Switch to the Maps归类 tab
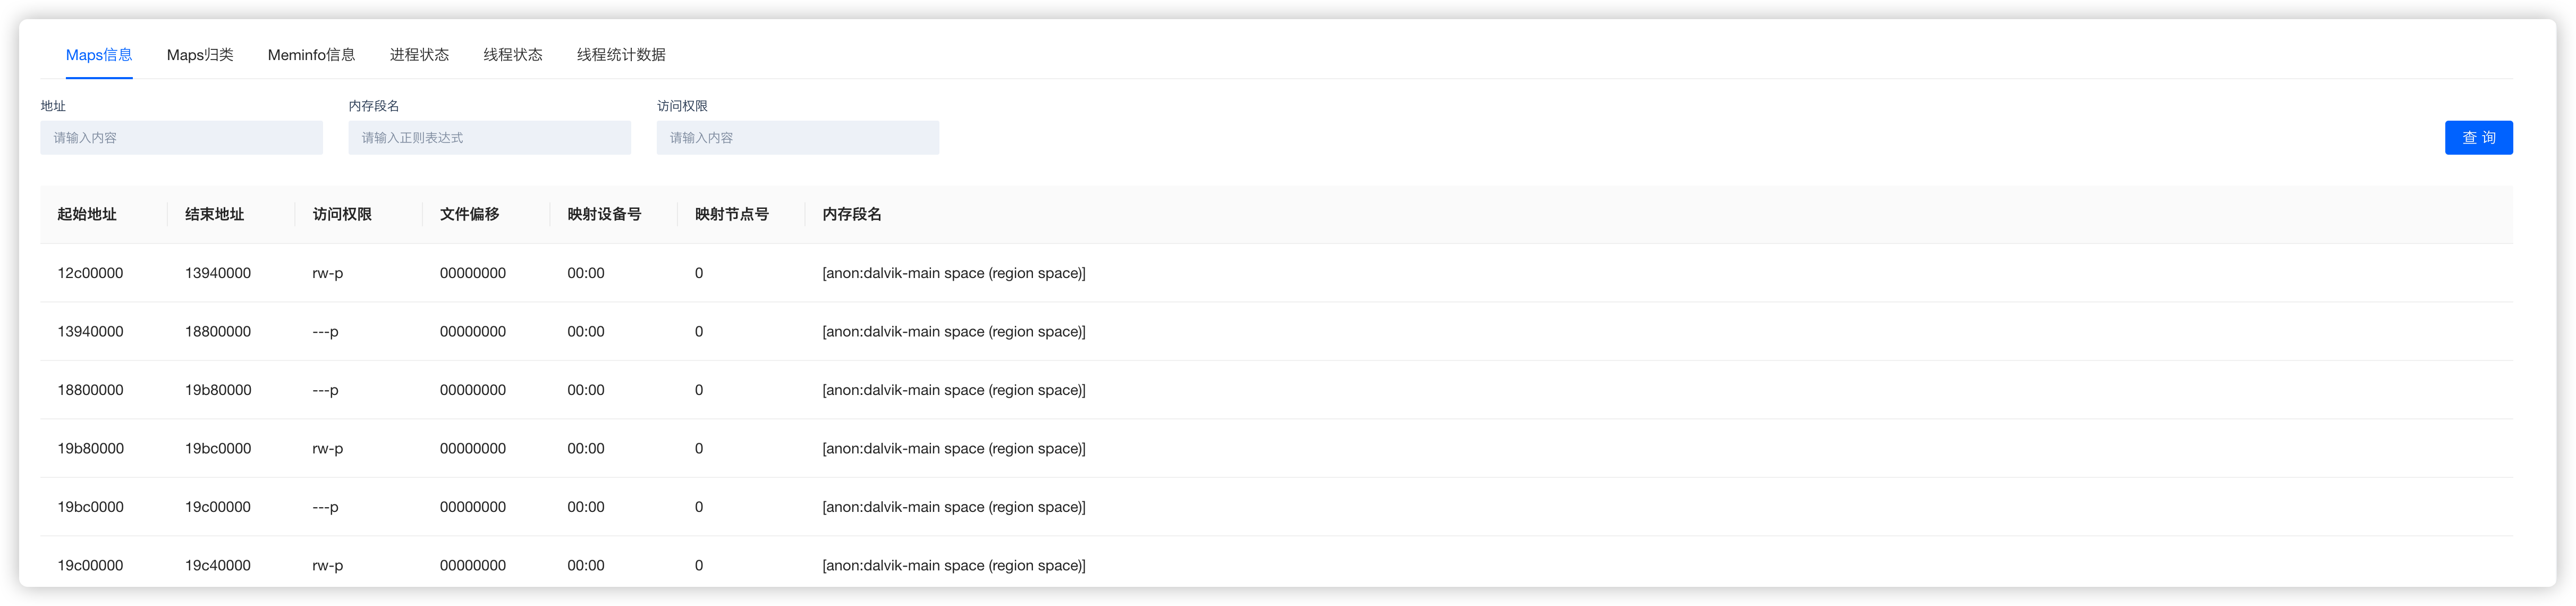2576x606 pixels. [x=200, y=55]
